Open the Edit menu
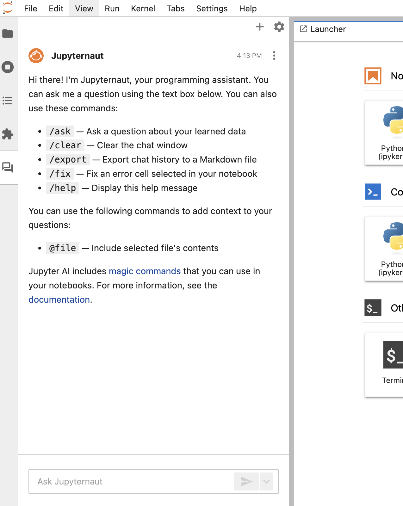 click(56, 9)
